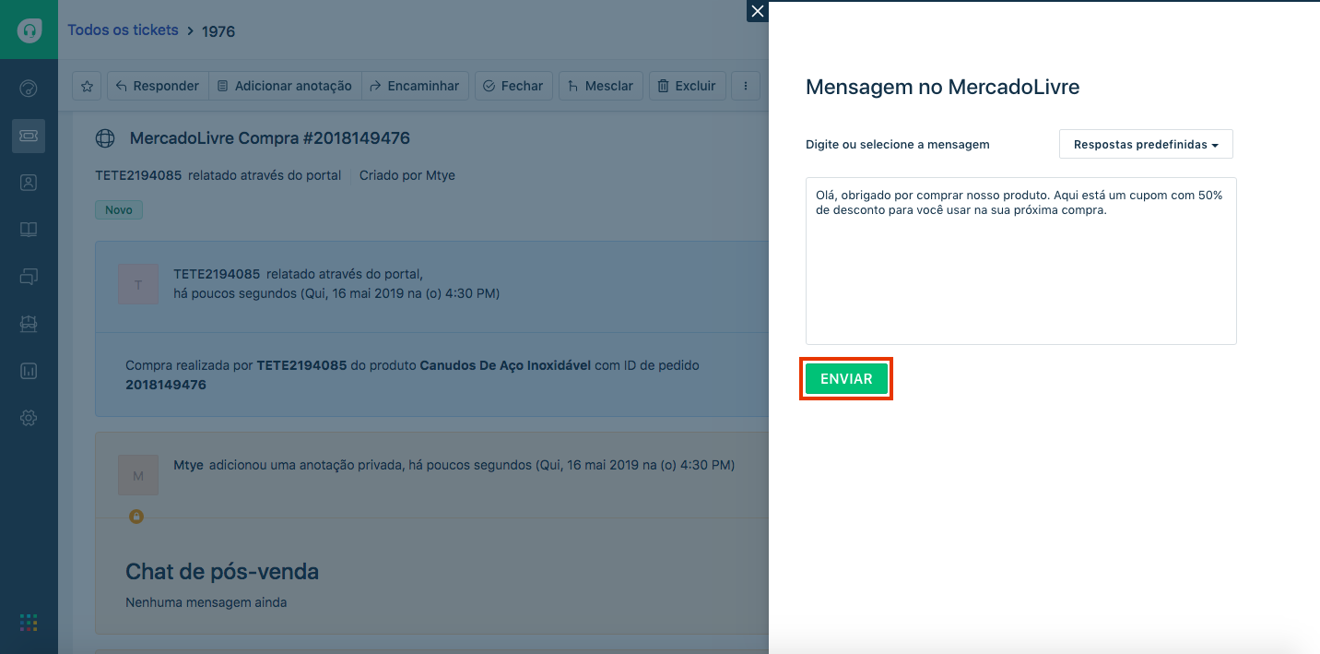The image size is (1320, 654).
Task: Open the app switcher grid icon
Action: point(29,623)
